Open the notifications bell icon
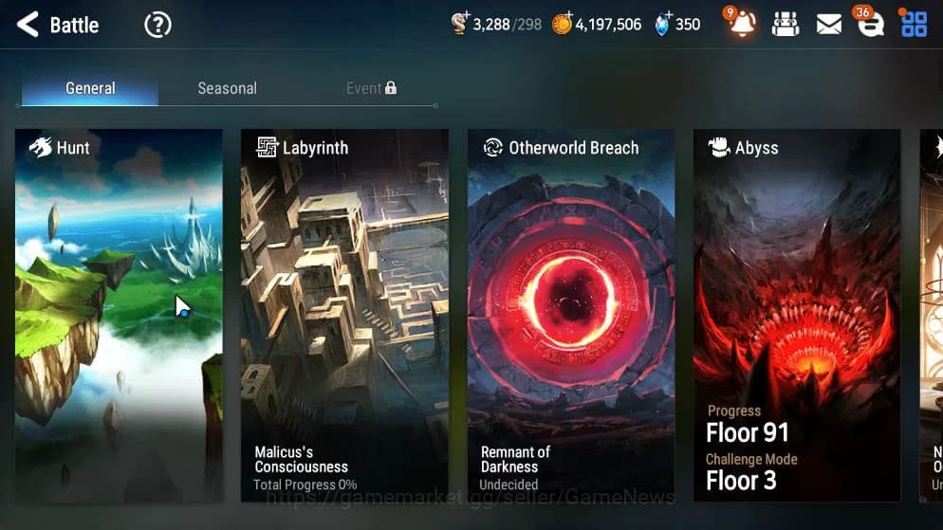The image size is (943, 530). [741, 22]
